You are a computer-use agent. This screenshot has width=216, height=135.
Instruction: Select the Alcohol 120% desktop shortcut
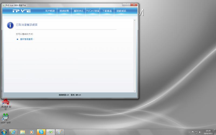6,104
